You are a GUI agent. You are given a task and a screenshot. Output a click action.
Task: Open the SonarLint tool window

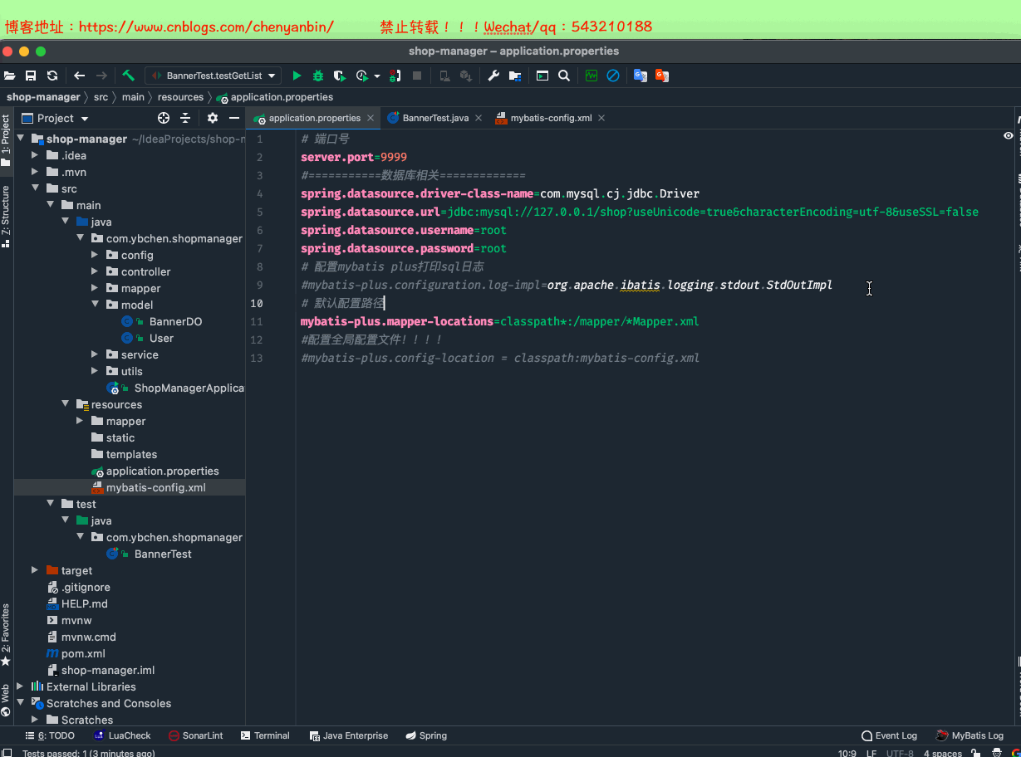point(196,735)
